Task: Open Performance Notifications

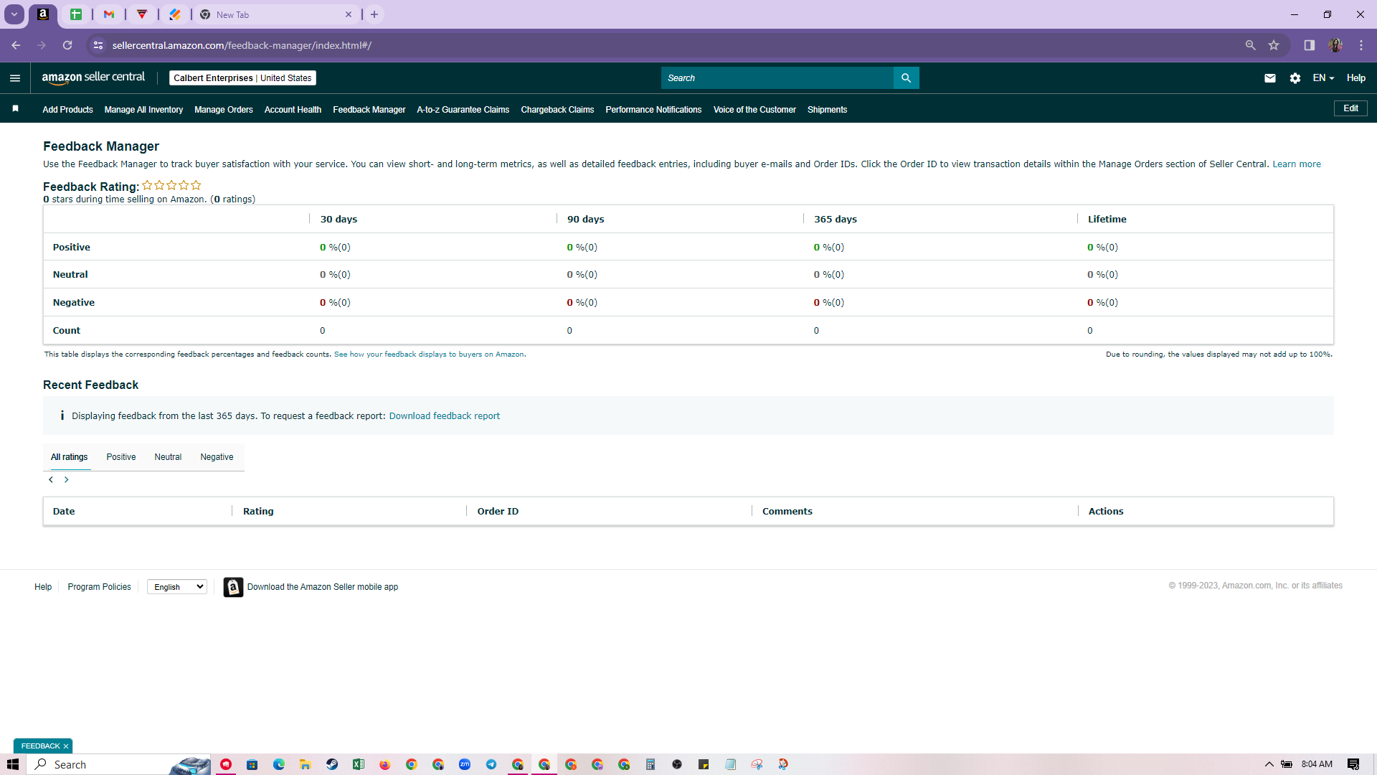Action: (653, 110)
